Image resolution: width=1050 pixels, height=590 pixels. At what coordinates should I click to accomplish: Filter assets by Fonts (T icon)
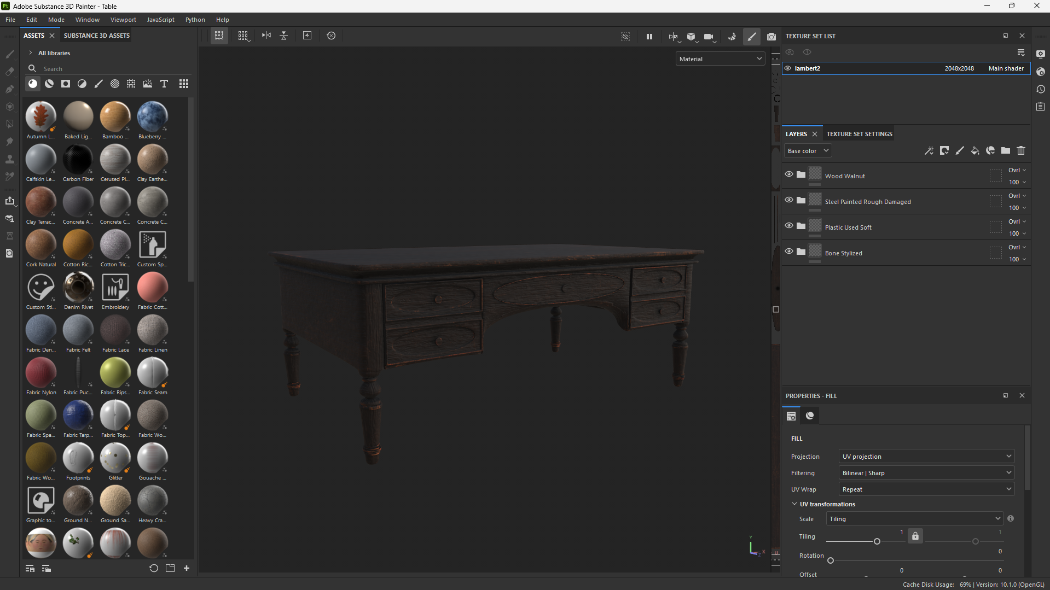pos(164,84)
